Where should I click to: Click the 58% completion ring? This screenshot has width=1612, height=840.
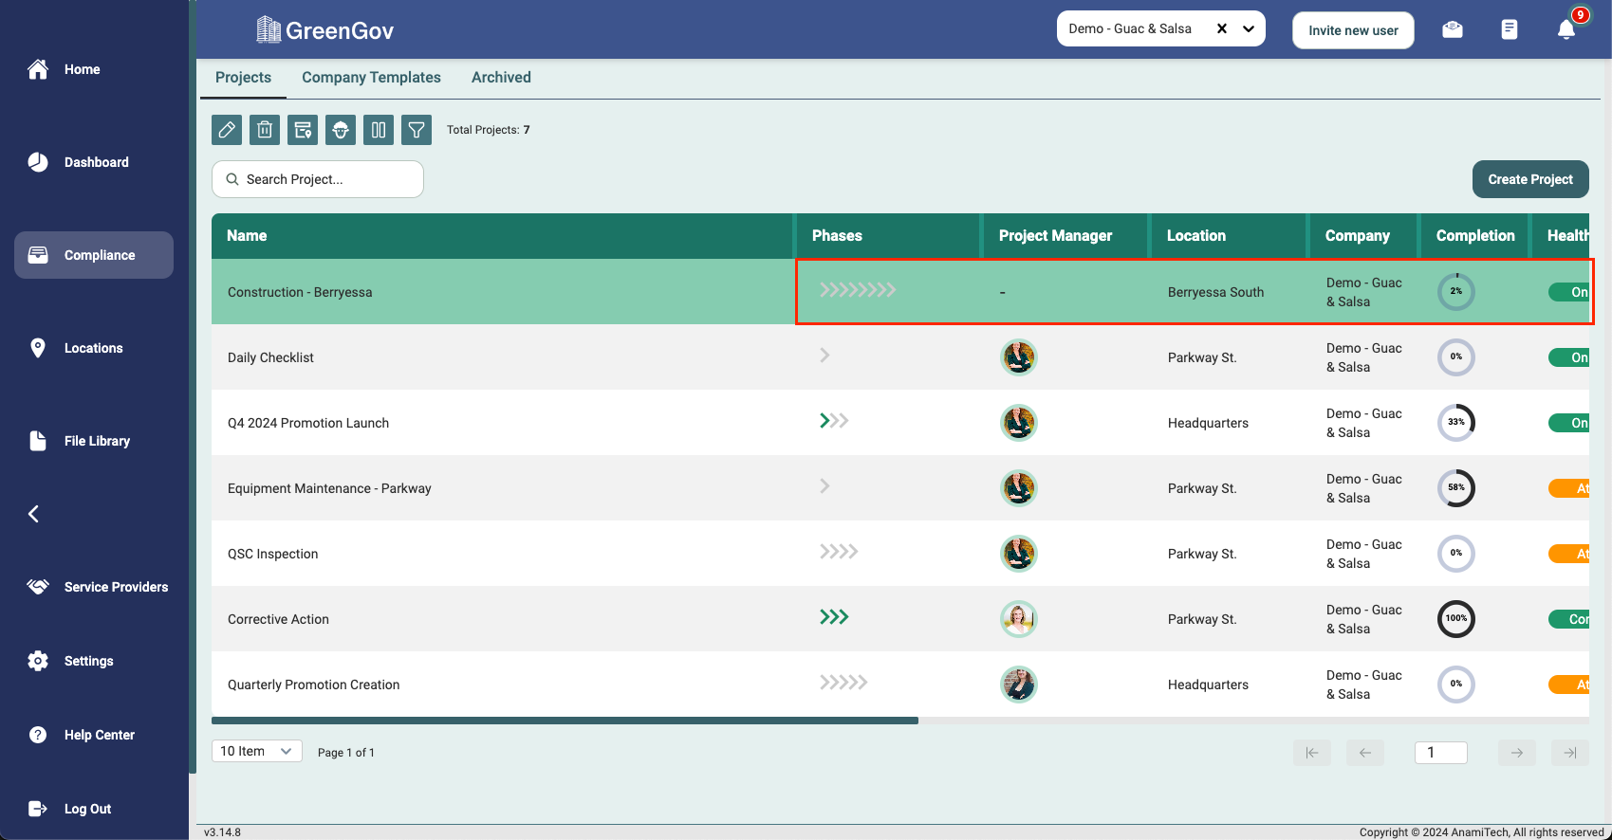pyautogui.click(x=1456, y=488)
